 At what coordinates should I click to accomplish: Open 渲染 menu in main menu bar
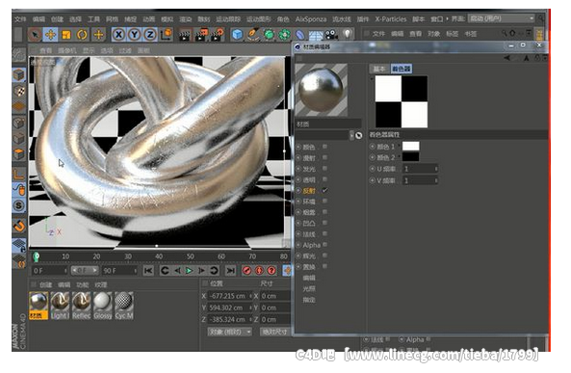click(x=185, y=19)
